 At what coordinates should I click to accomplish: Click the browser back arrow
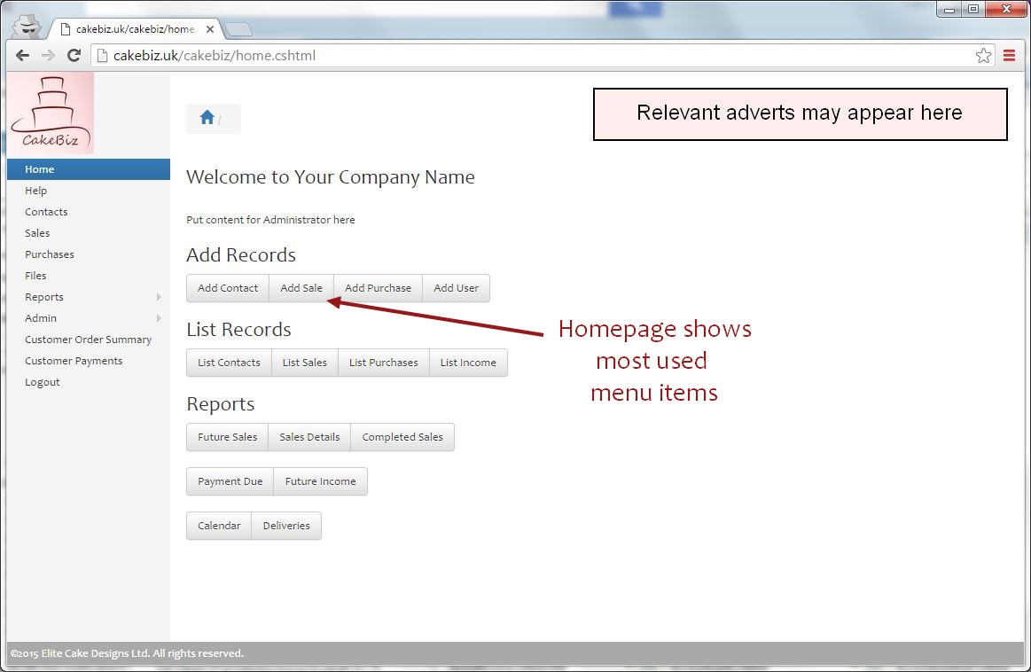click(x=23, y=56)
